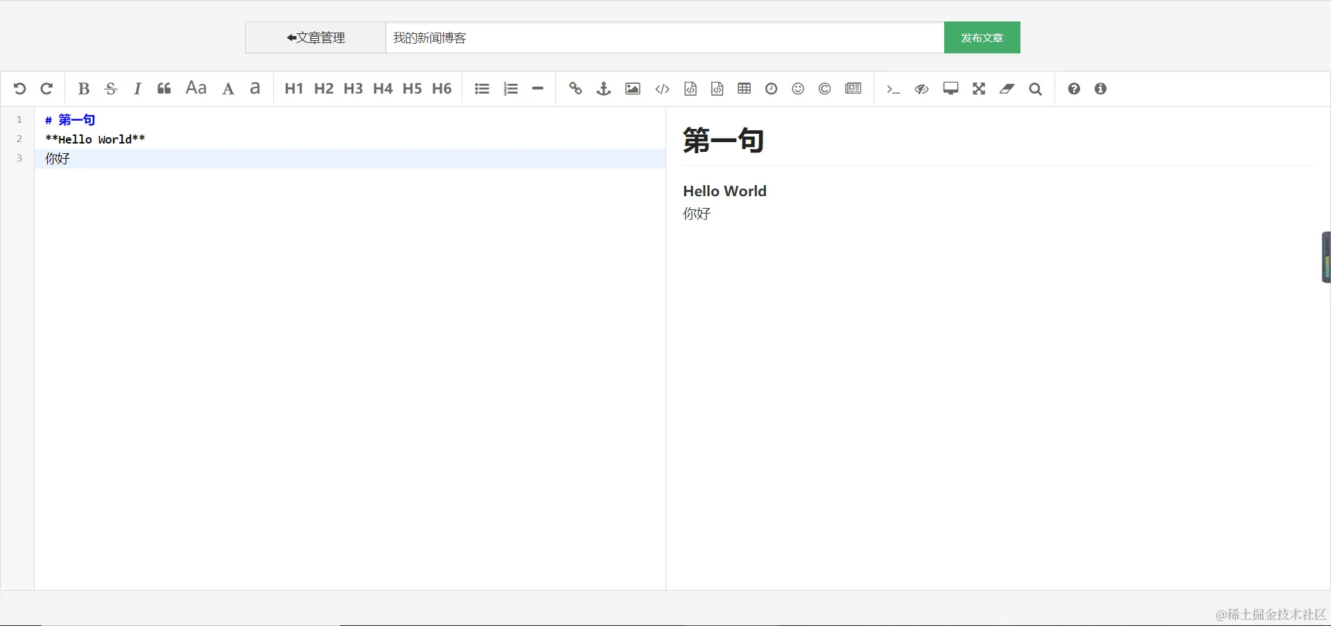Toggle fullscreen editing mode
Image resolution: width=1331 pixels, height=626 pixels.
click(979, 89)
